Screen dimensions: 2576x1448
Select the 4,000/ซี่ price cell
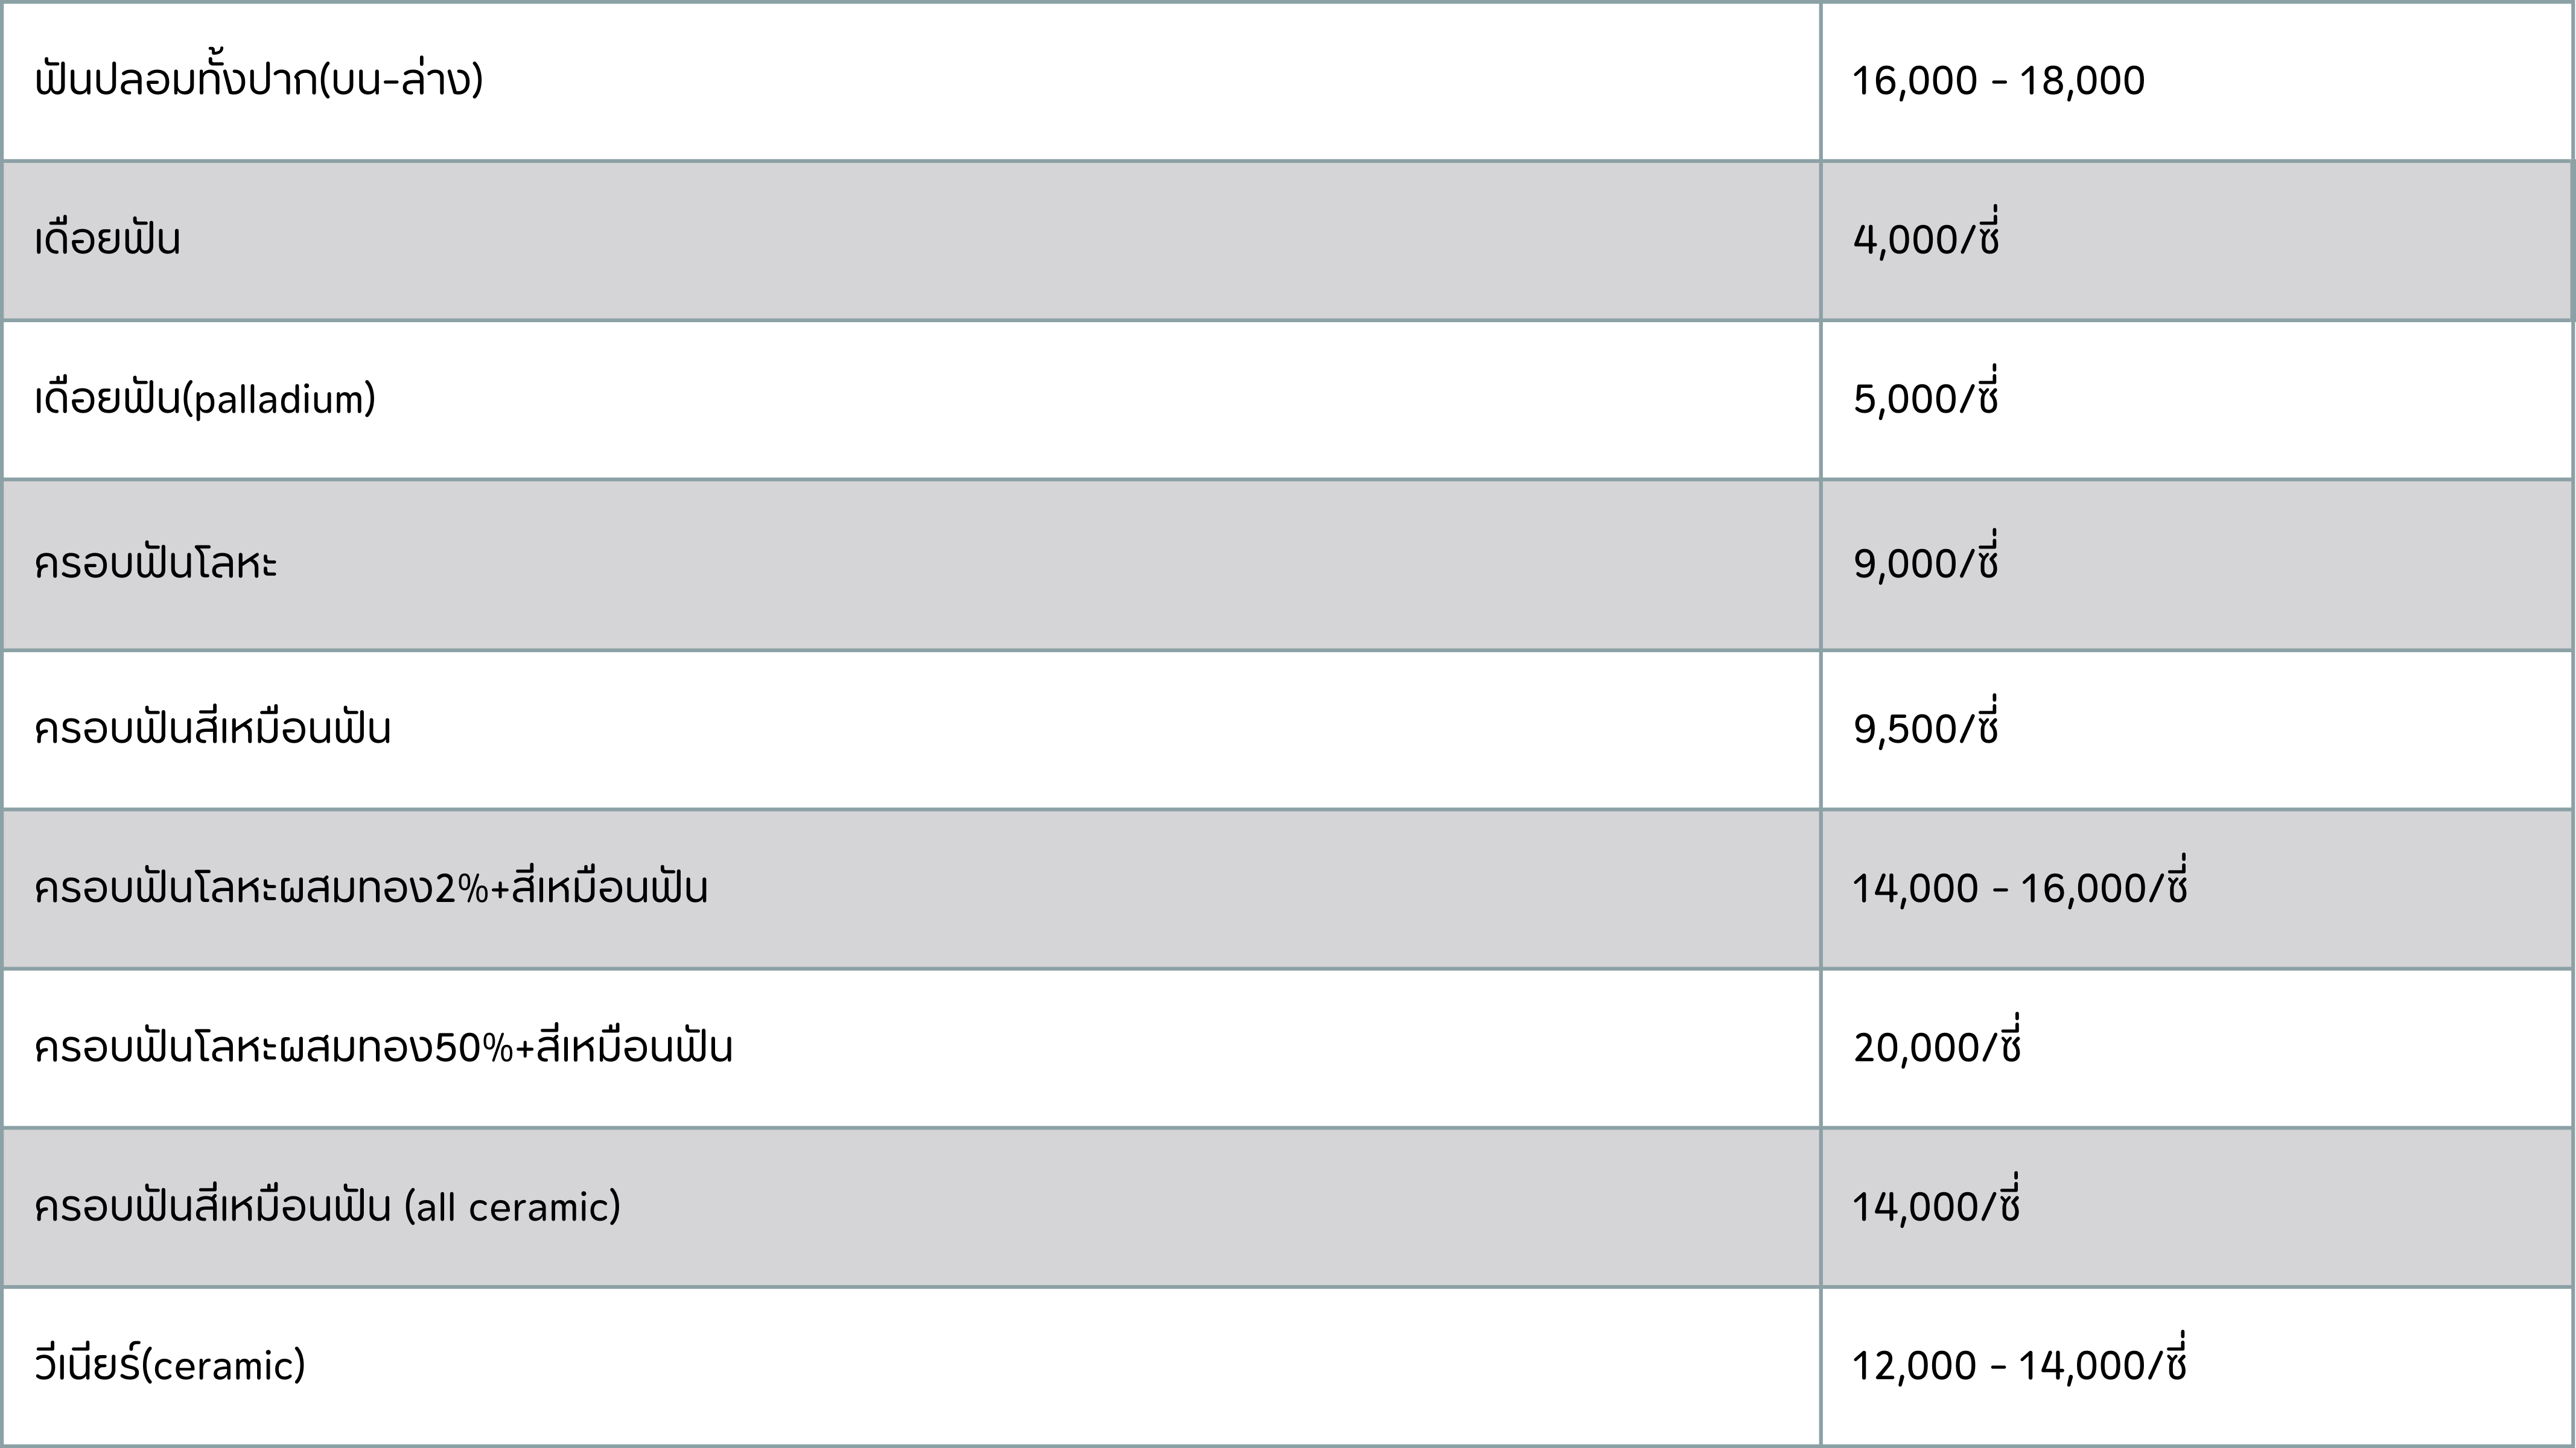tap(1925, 240)
